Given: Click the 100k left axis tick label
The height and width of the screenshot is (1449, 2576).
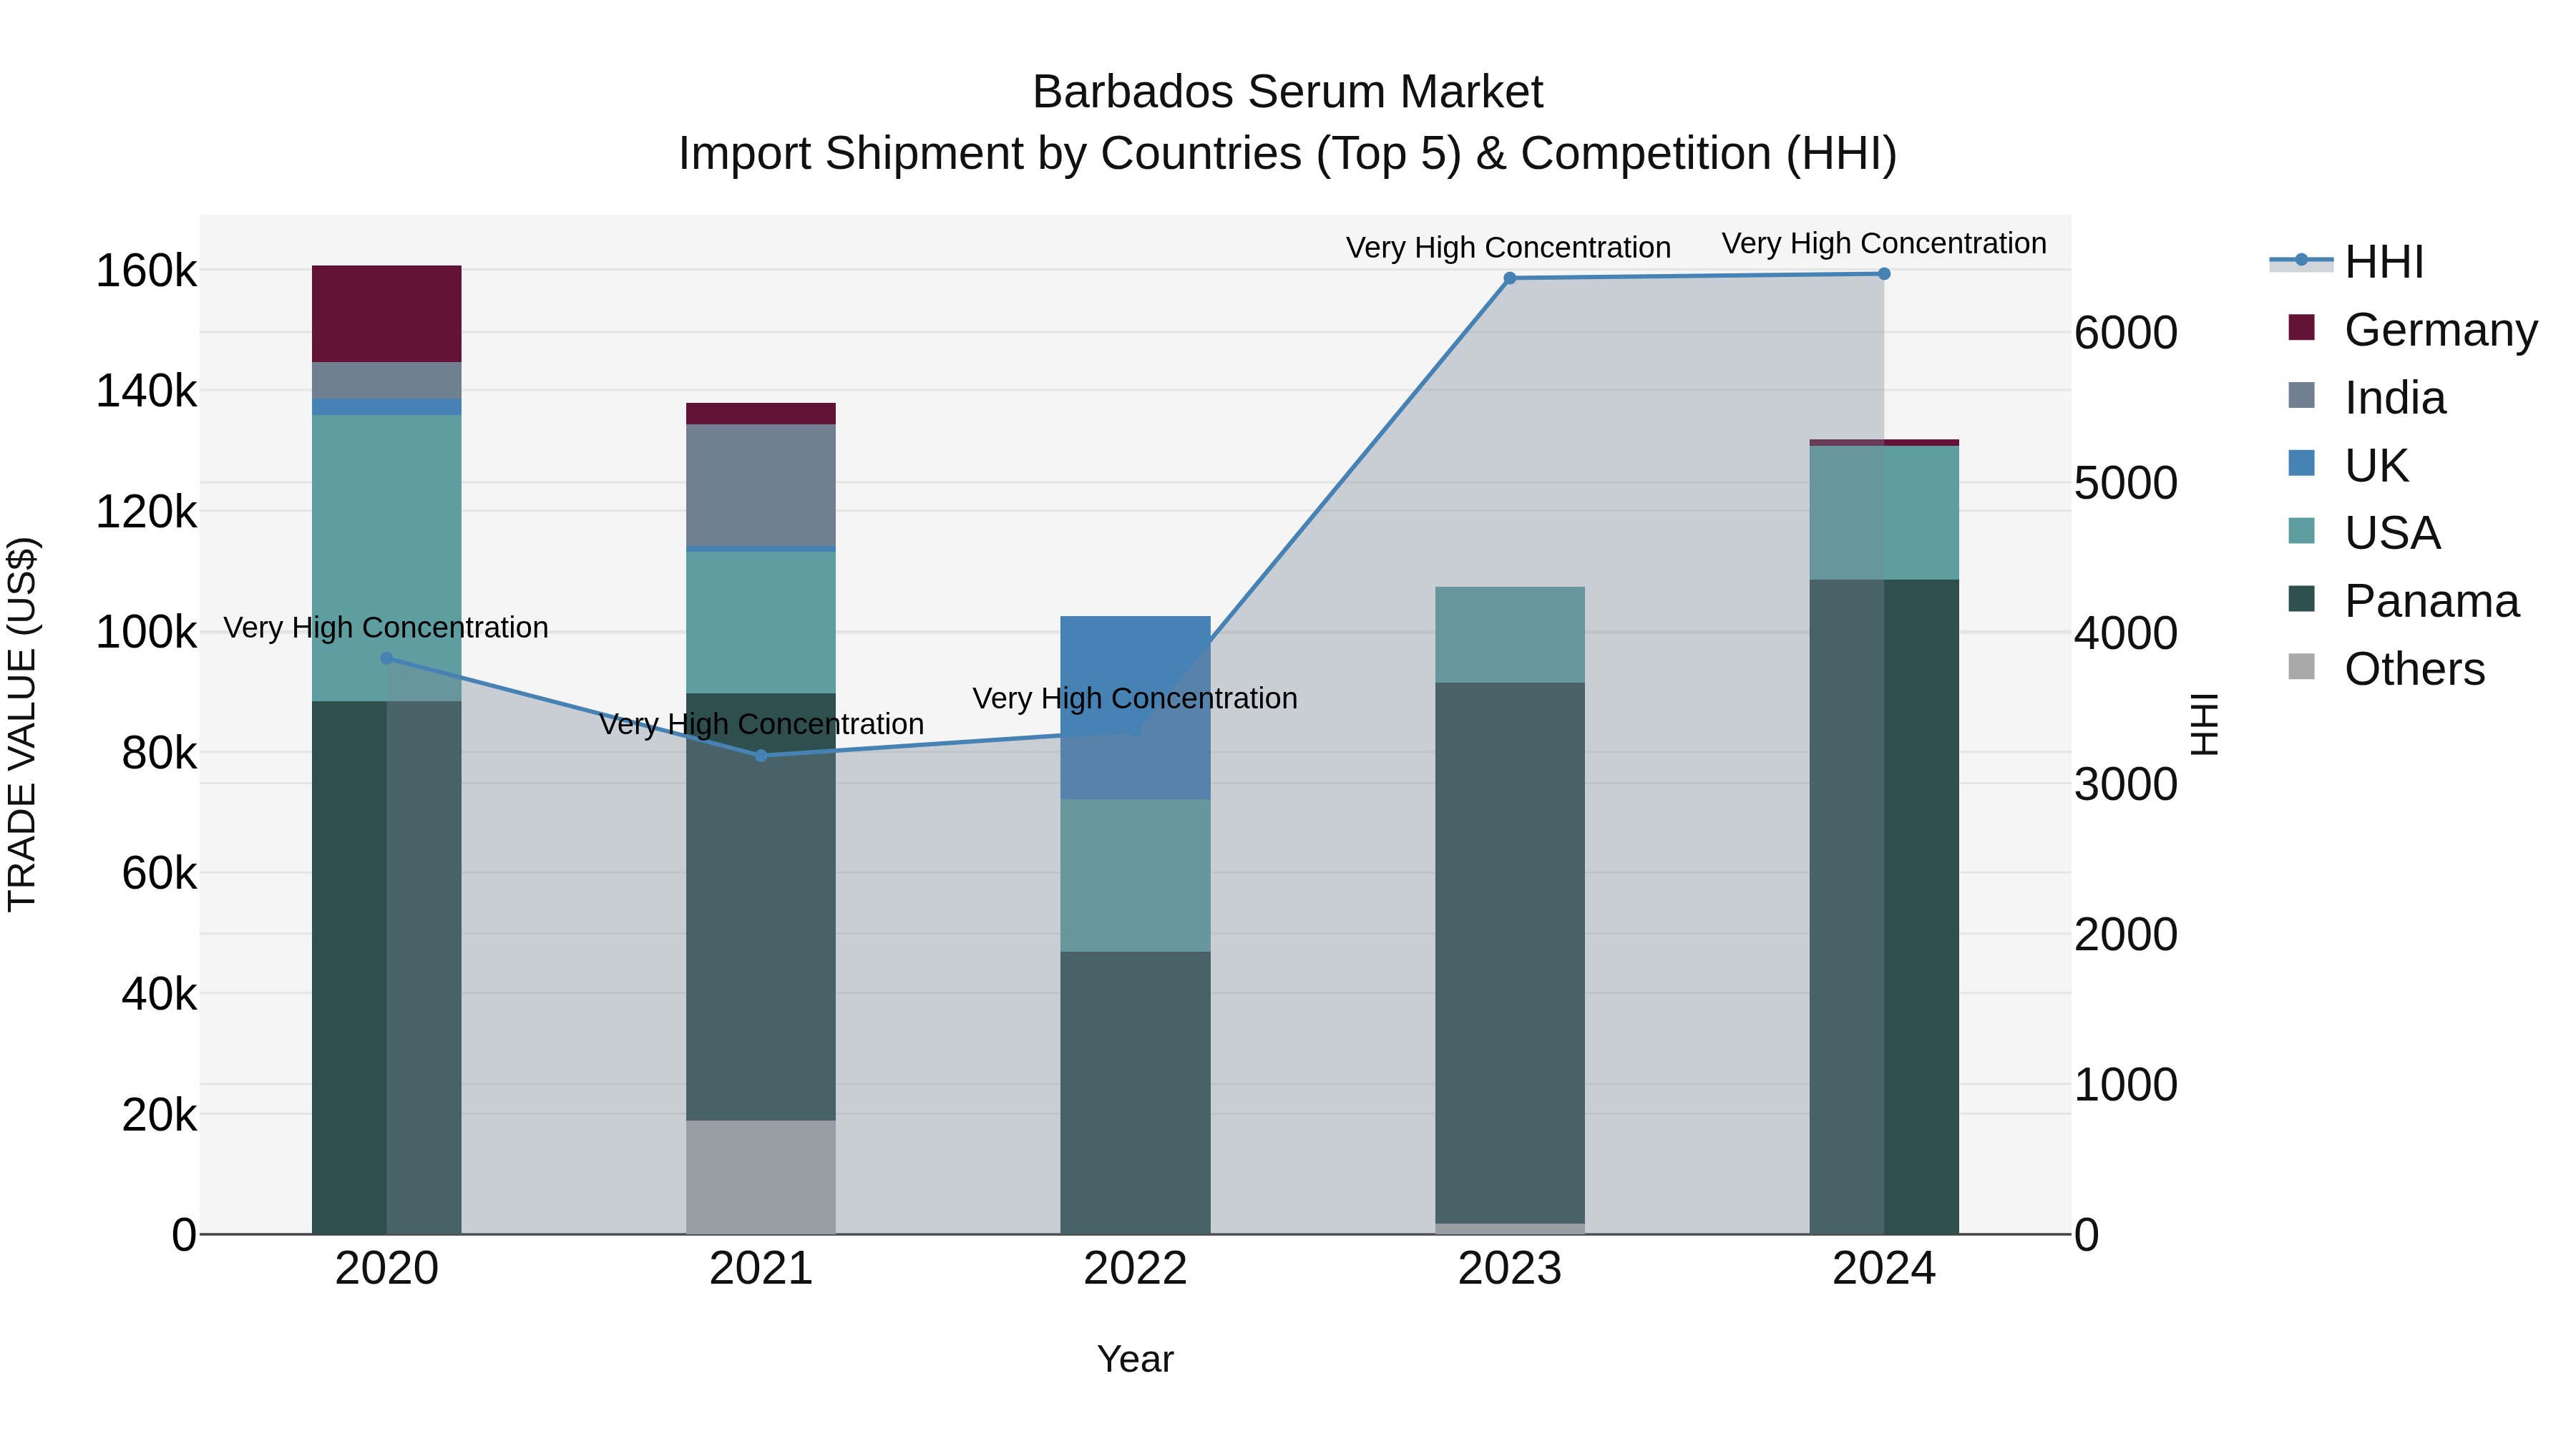Looking at the screenshot, I should (x=146, y=633).
